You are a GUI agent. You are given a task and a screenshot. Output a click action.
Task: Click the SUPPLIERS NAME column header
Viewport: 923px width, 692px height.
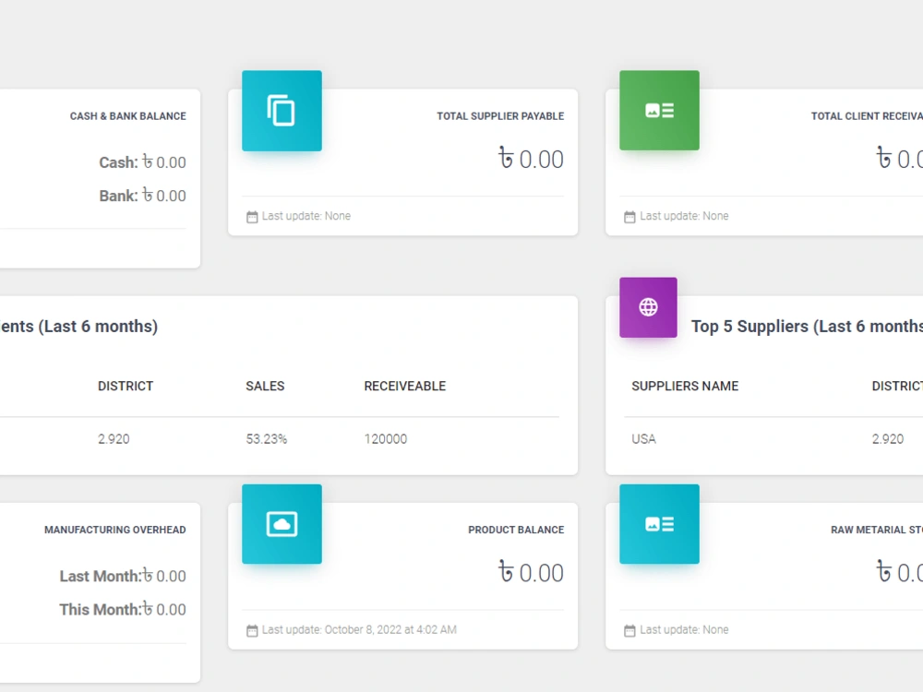click(685, 386)
